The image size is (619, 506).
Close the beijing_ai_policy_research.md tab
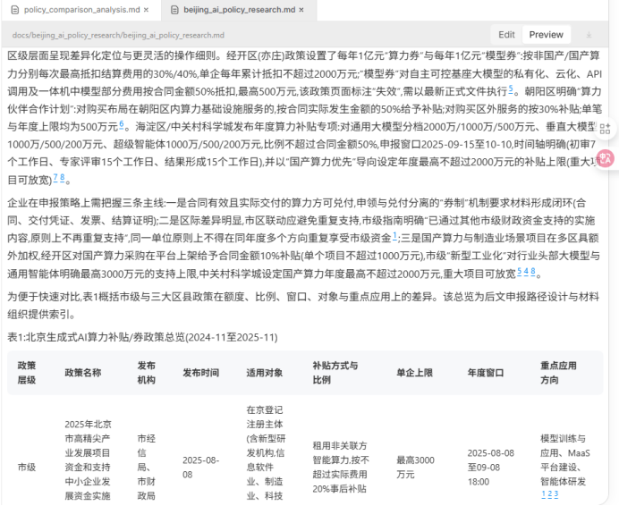[x=301, y=9]
